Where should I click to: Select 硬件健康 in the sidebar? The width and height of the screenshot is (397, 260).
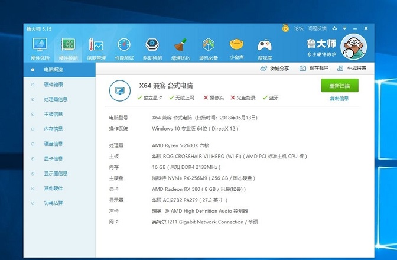[53, 84]
